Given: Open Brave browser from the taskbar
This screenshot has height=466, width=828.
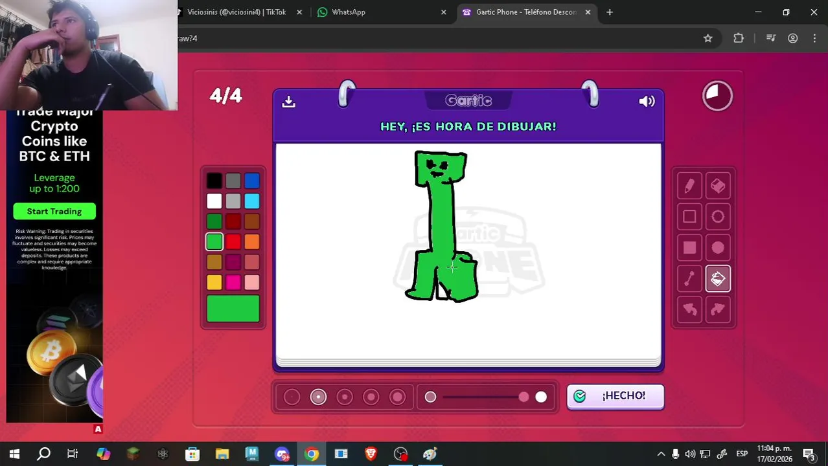Looking at the screenshot, I should pos(371,454).
